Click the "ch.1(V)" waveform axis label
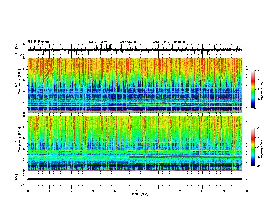This screenshot has width=277, height=214. coord(16,50)
